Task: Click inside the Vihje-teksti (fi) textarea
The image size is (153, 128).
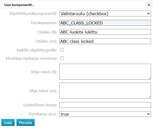Action: (x=105, y=72)
